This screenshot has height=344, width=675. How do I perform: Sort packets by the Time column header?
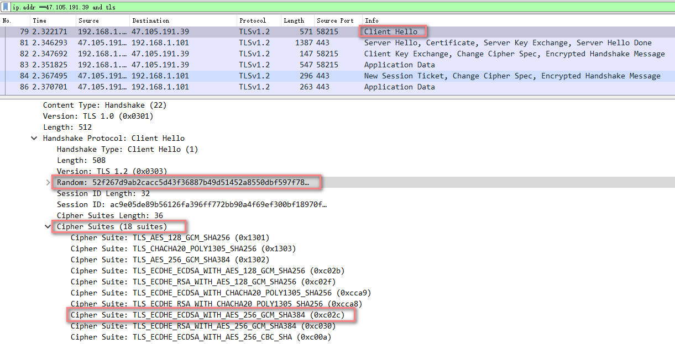point(39,20)
